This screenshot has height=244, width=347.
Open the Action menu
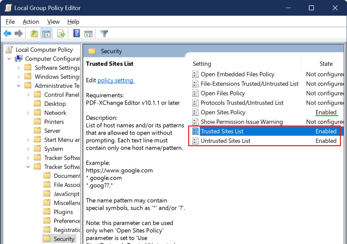[x=31, y=22]
